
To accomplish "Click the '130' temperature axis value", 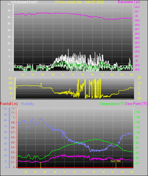I will (x=138, y=117).
